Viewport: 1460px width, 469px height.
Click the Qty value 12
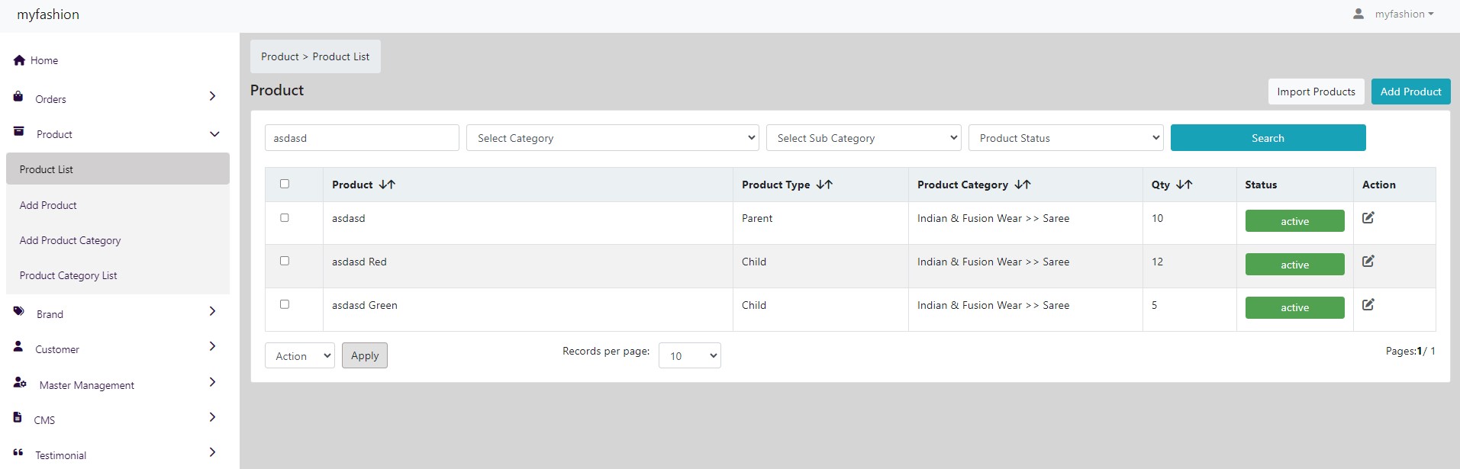(1157, 262)
